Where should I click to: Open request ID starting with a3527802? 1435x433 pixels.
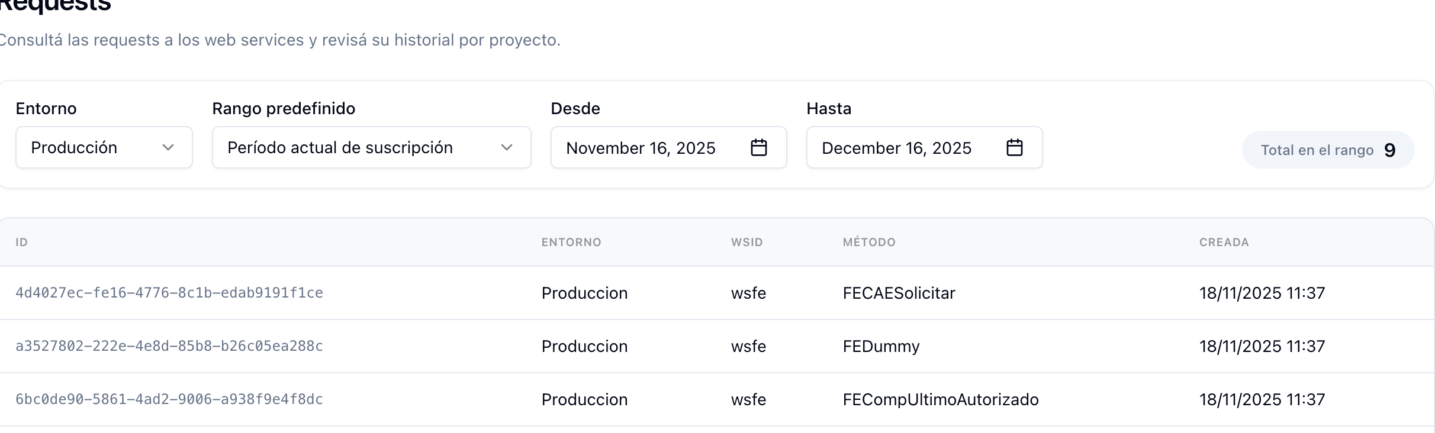tap(169, 346)
